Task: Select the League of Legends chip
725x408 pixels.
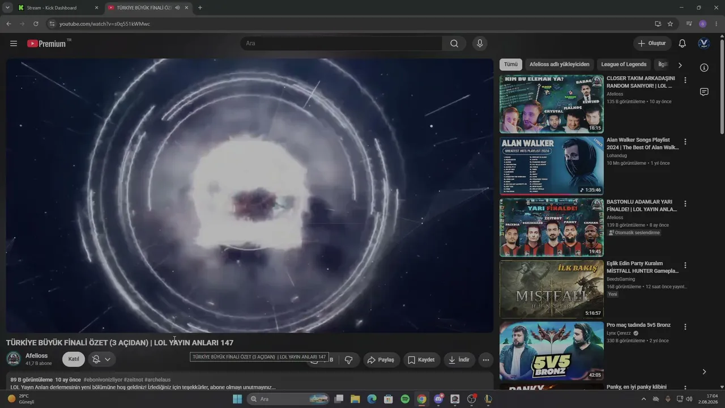Action: [624, 65]
